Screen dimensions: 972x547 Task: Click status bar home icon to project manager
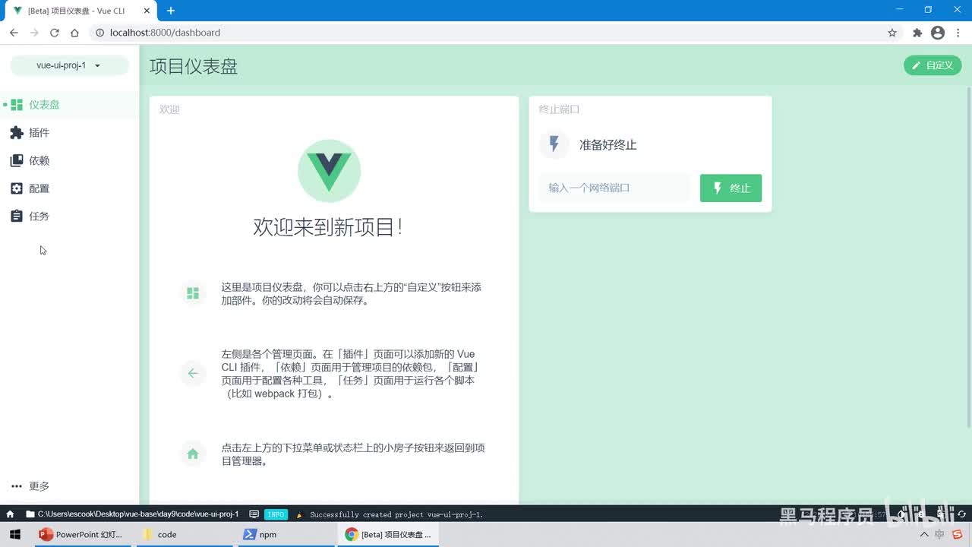(10, 514)
